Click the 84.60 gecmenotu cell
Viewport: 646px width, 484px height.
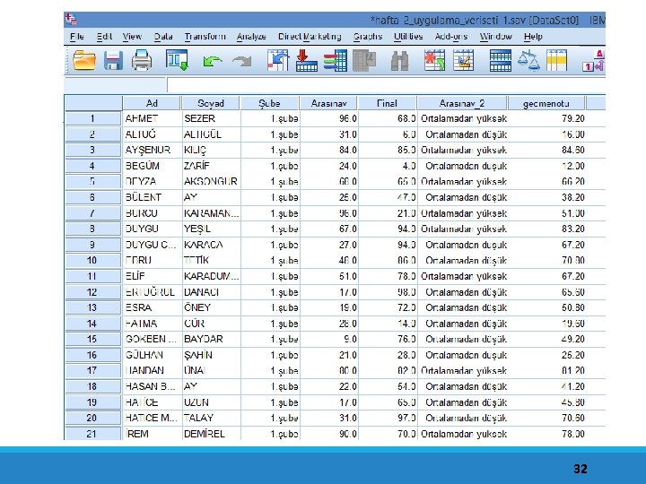point(546,151)
